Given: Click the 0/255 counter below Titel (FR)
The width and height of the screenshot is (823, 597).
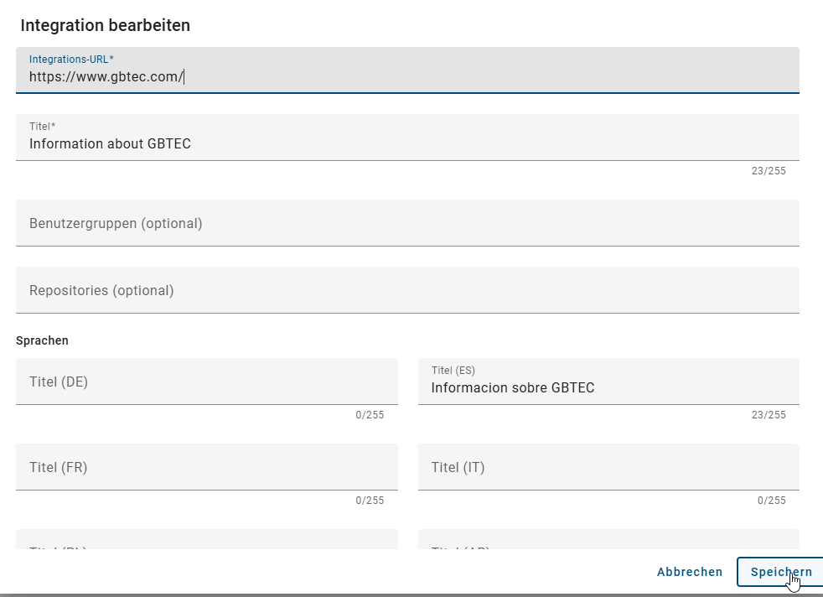Looking at the screenshot, I should click(370, 501).
